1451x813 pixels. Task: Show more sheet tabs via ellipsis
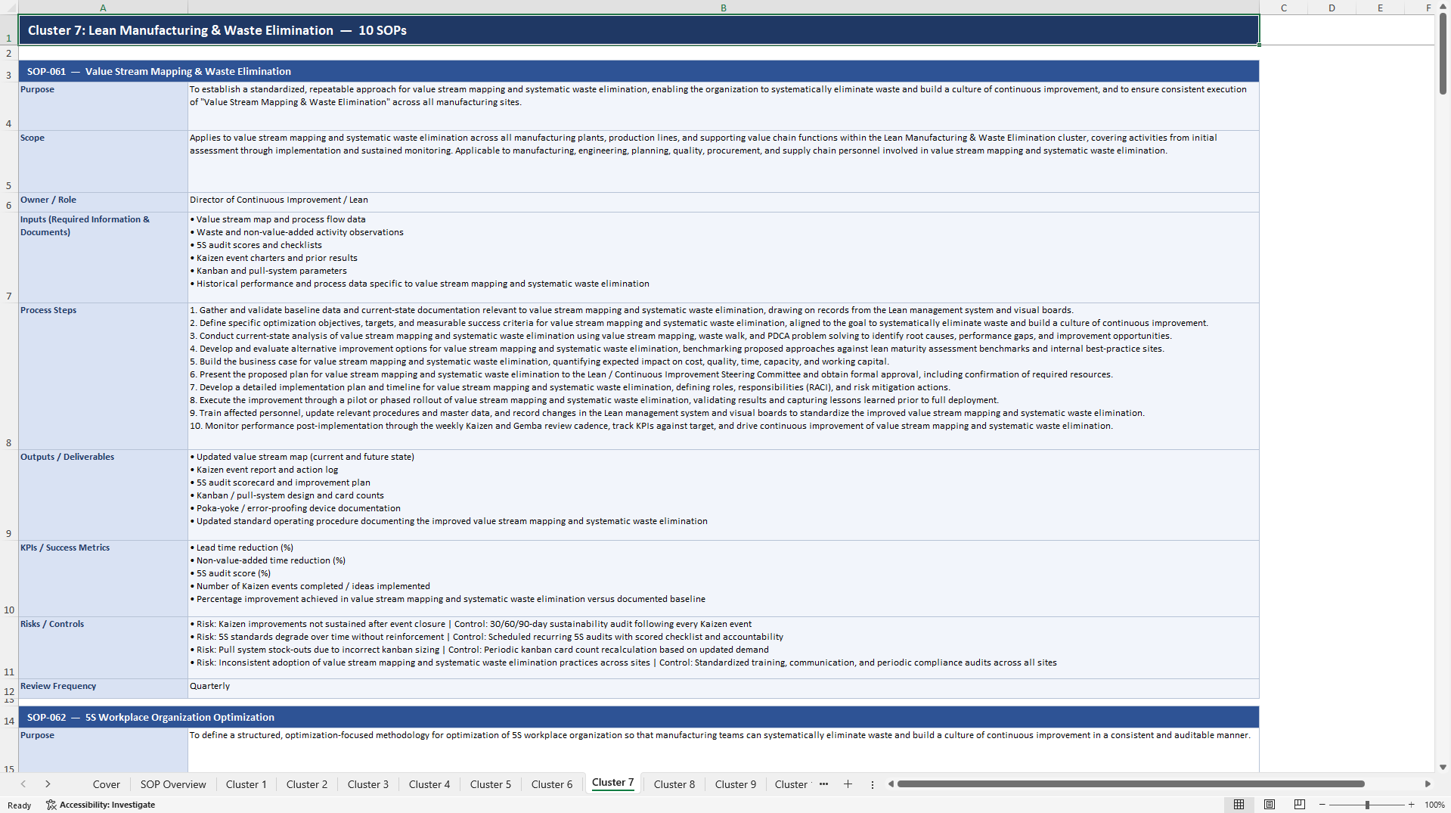[823, 784]
